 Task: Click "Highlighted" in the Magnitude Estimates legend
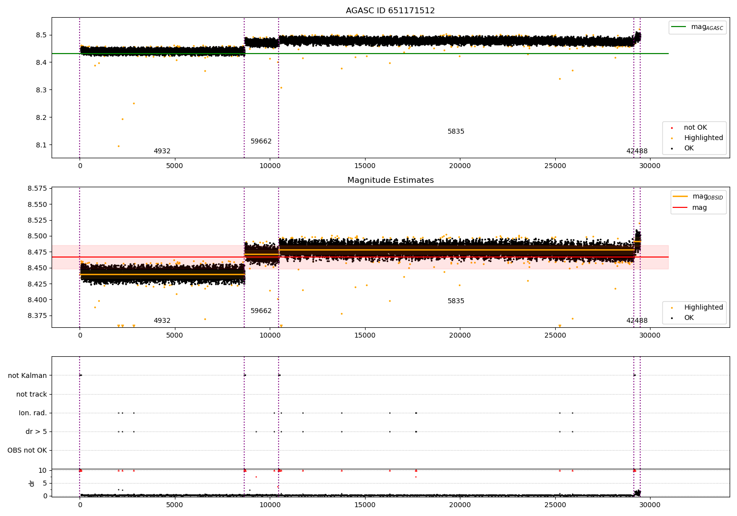pyautogui.click(x=704, y=307)
